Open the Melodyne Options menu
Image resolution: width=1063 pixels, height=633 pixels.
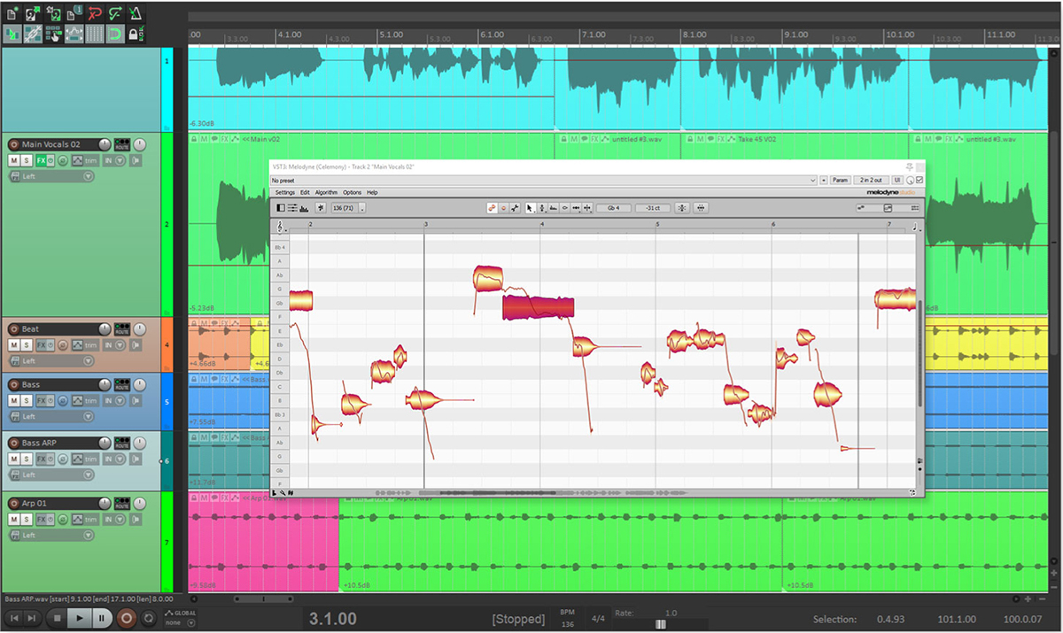point(353,192)
